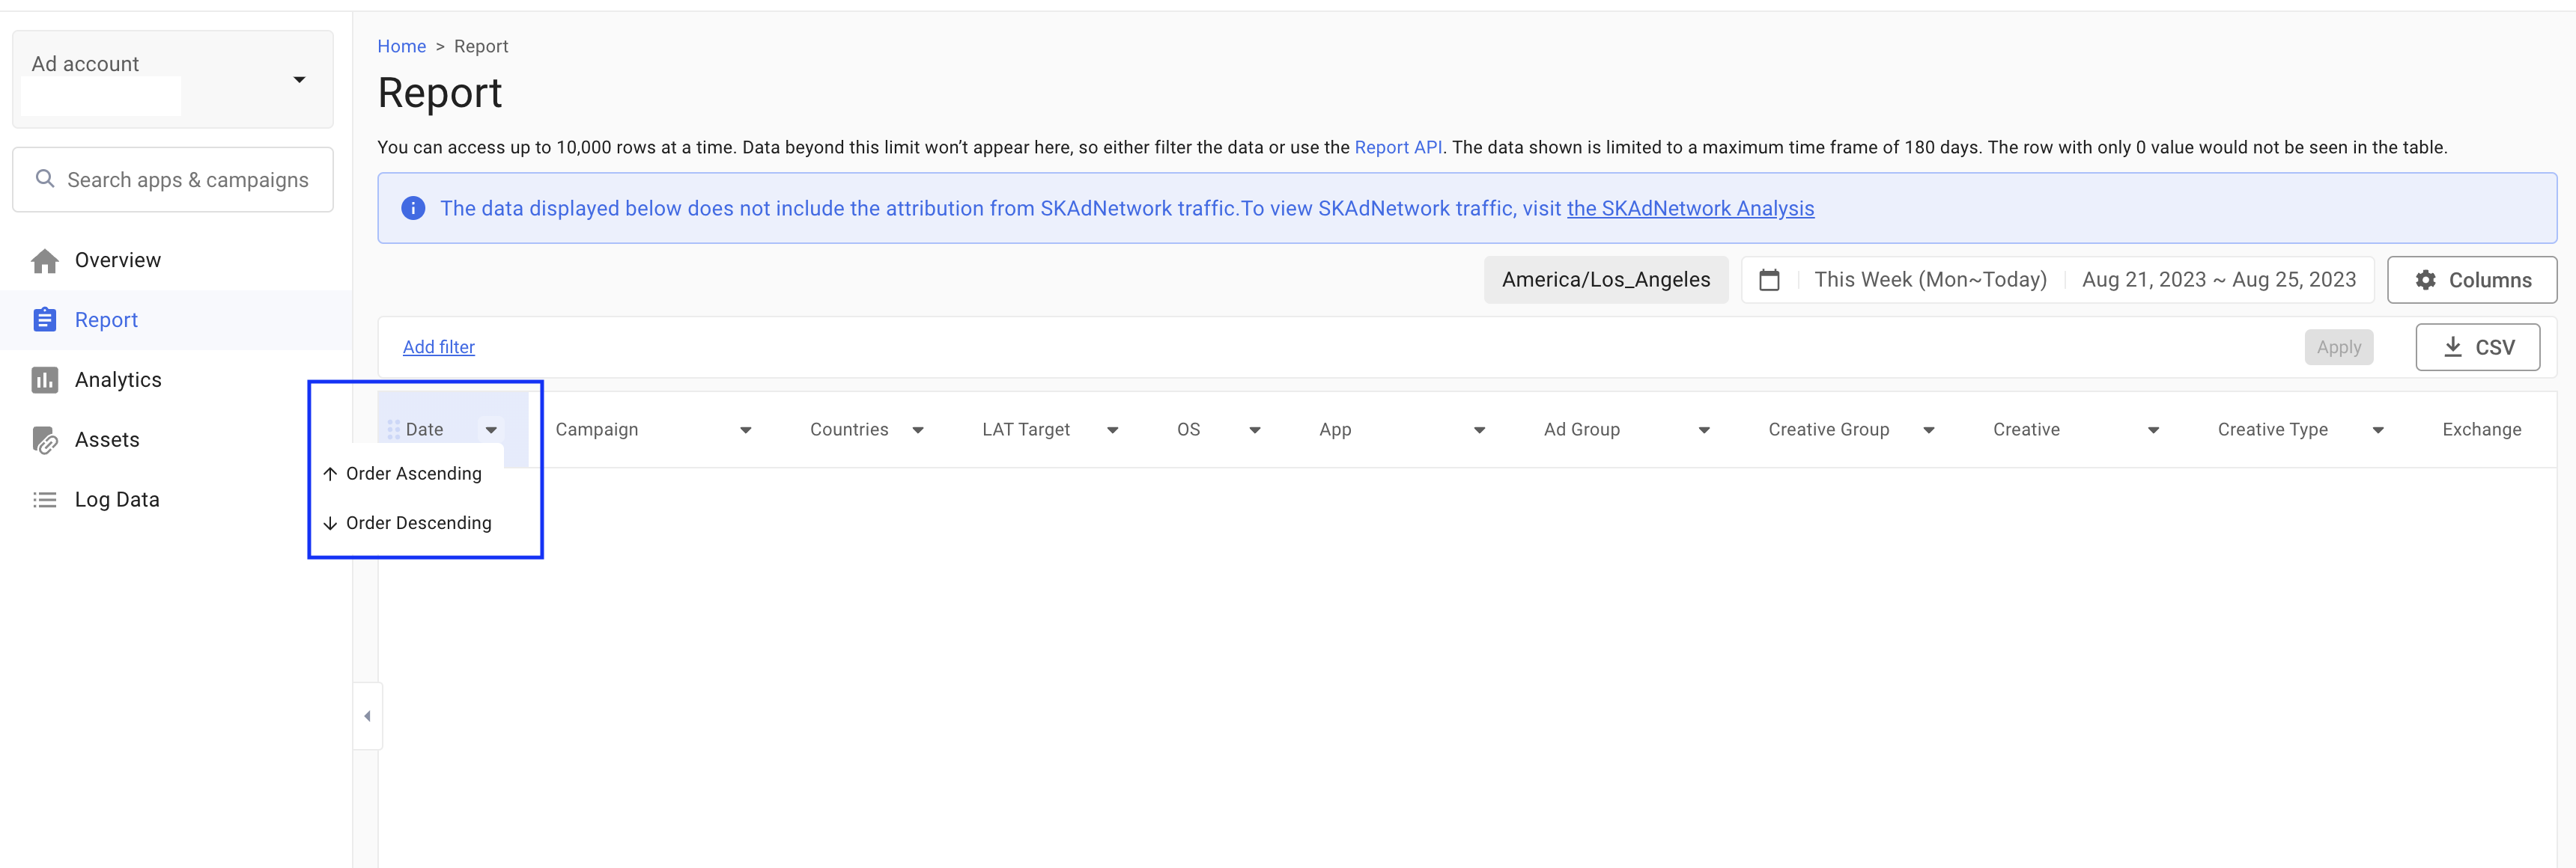2576x868 pixels.
Task: Open Log Data from the sidebar
Action: (46, 498)
